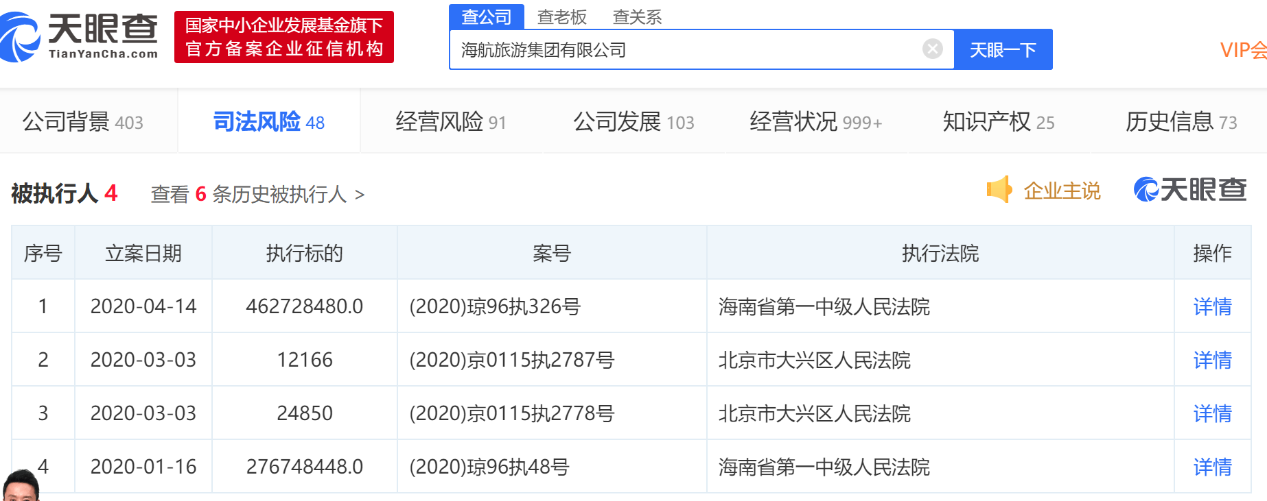Click the red 官方备案企业征信机构 banner
This screenshot has height=501, width=1267.
click(284, 37)
